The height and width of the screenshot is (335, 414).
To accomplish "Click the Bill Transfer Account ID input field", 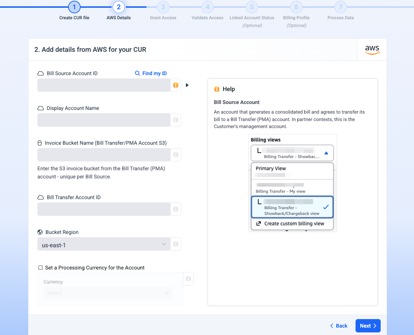I will coord(104,209).
